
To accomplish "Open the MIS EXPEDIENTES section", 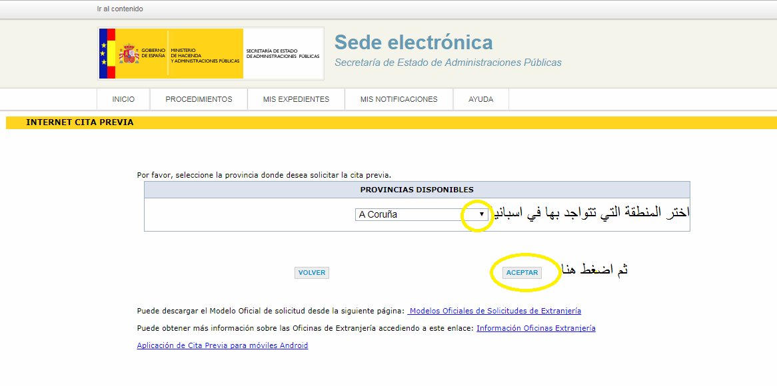I will click(296, 99).
